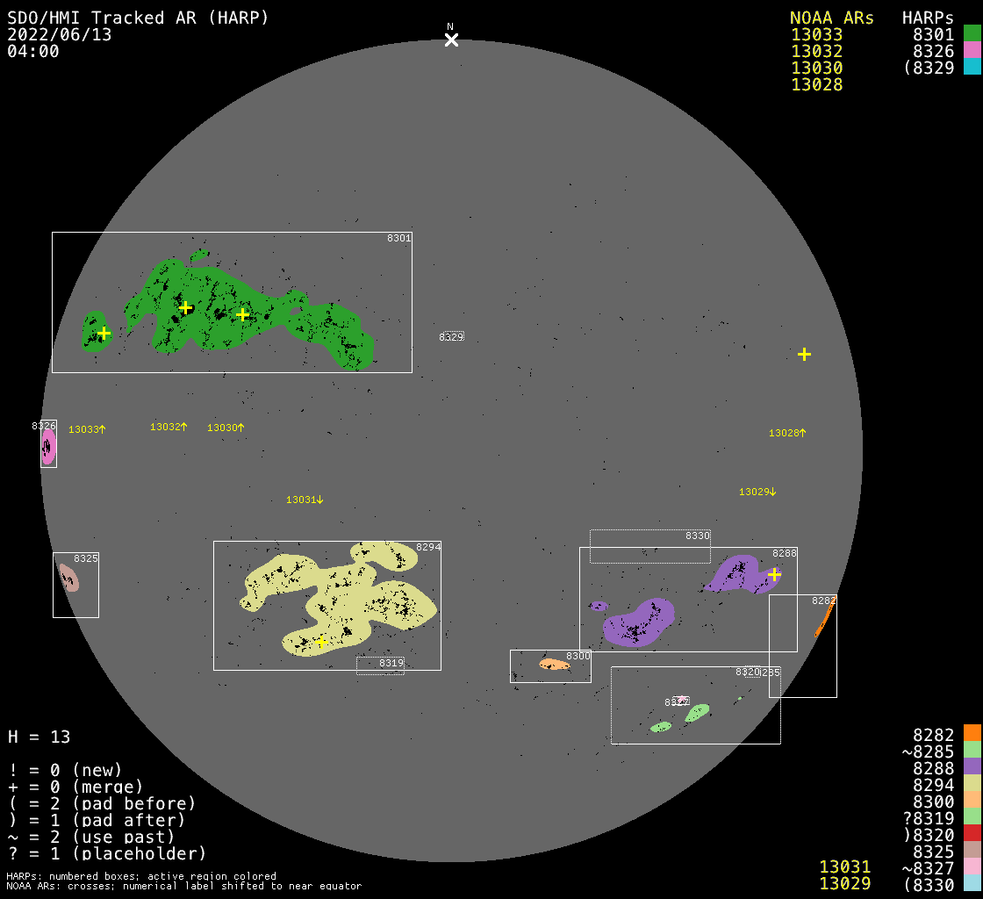
Task: Select the brown active region in box 8325
Action: (68, 578)
